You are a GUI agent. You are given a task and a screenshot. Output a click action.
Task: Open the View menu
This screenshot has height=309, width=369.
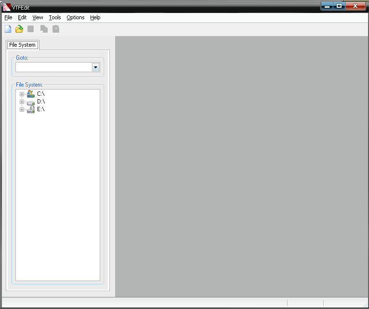tap(38, 17)
